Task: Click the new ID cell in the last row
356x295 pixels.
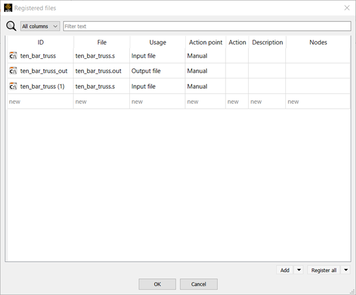Action: click(40, 101)
